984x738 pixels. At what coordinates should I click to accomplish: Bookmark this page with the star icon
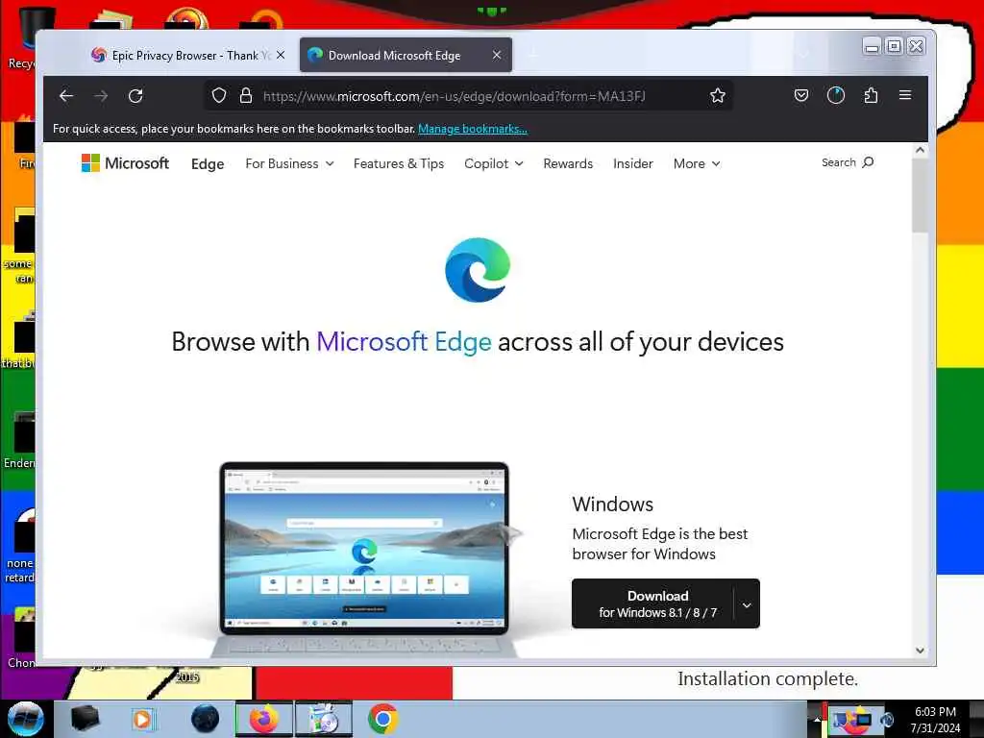click(x=717, y=95)
